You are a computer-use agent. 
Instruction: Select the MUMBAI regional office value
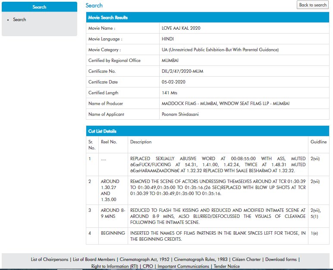(x=170, y=61)
